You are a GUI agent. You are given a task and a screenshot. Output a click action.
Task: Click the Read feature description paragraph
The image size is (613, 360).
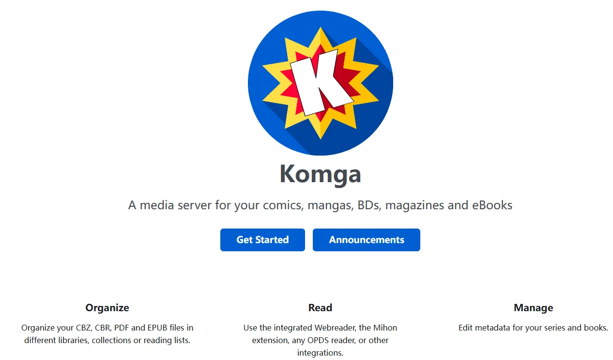coord(320,340)
